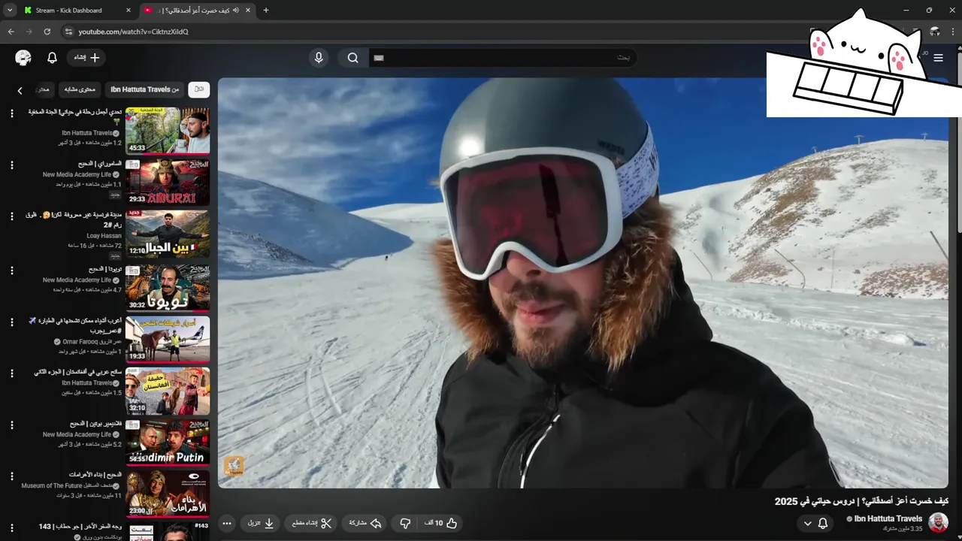Select 'من Ibn Hattuta Travels' filter chip
962x541 pixels.
(x=145, y=89)
